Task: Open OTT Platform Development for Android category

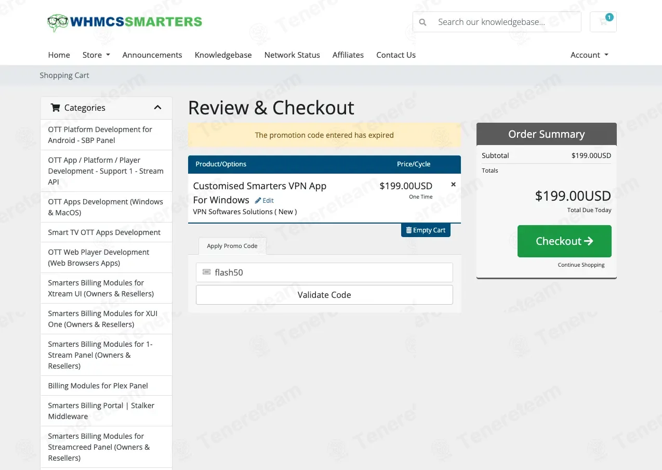Action: pos(106,135)
